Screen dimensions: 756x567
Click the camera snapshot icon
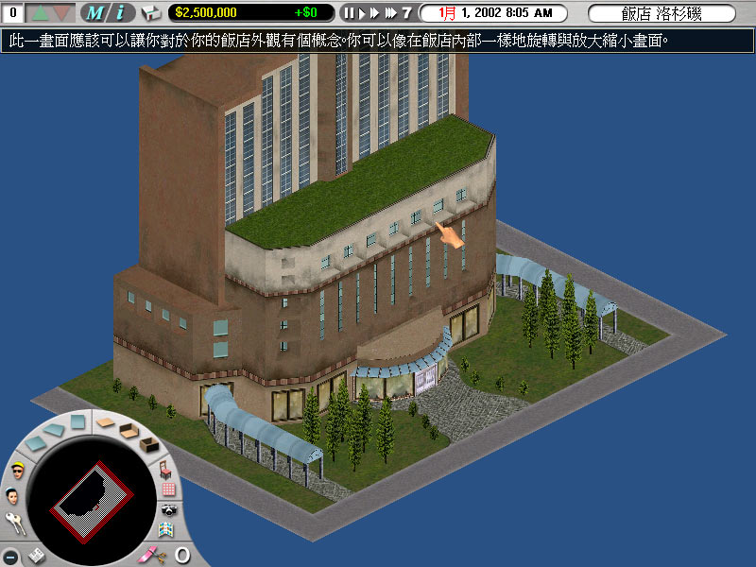(x=170, y=511)
